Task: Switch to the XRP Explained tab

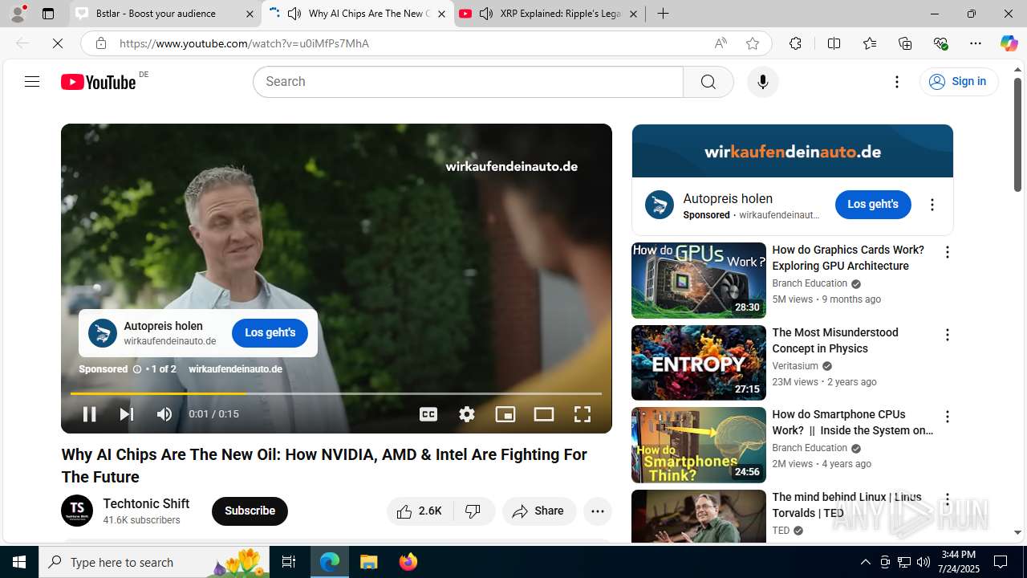Action: [x=550, y=14]
